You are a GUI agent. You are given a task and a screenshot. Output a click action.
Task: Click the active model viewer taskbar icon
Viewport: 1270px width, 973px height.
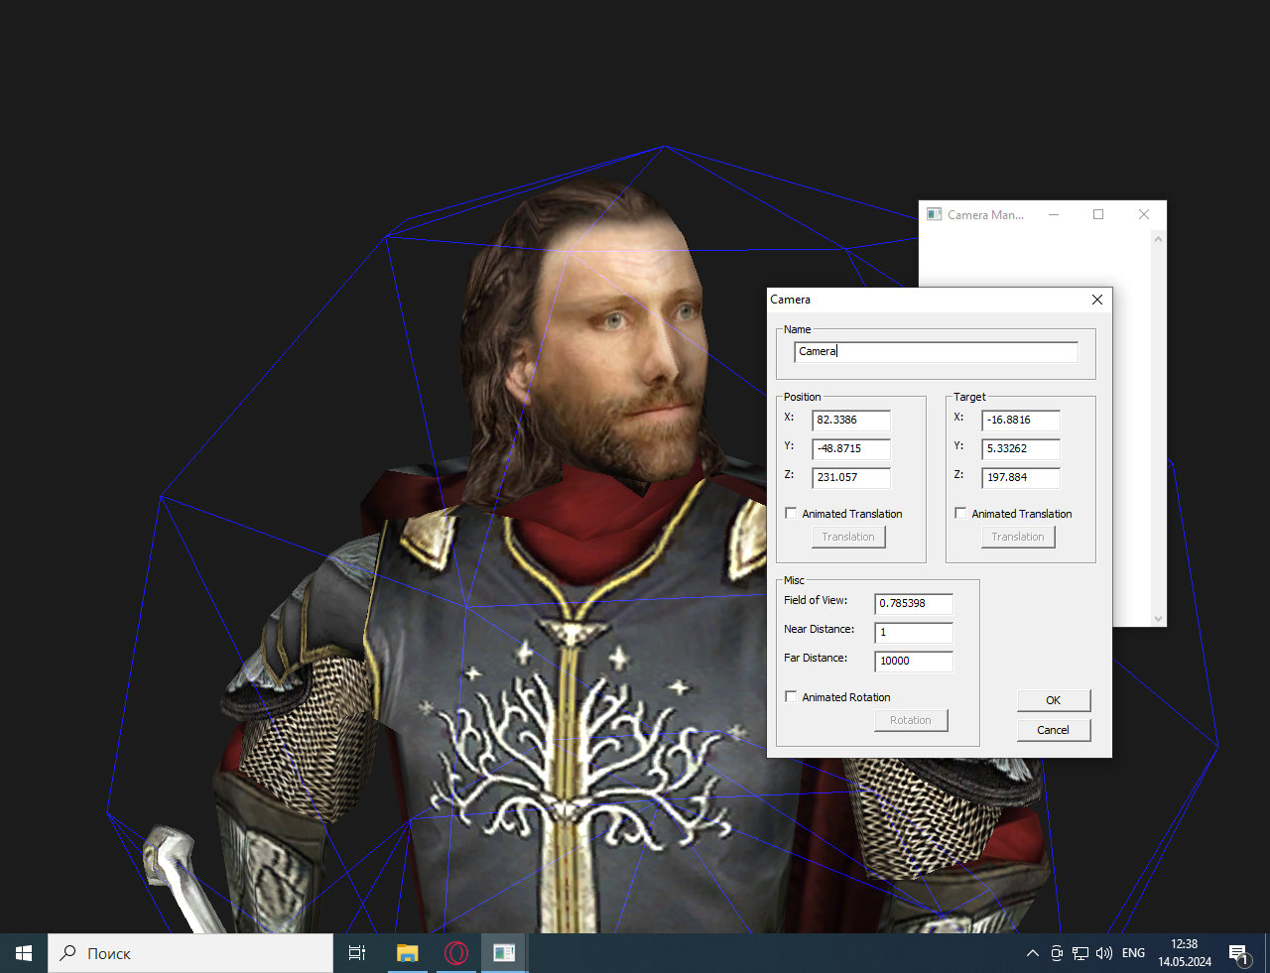[504, 953]
